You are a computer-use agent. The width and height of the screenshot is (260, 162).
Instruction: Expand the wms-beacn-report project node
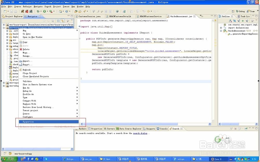(4, 24)
